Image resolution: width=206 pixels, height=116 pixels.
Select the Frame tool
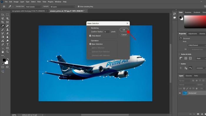[7, 22]
